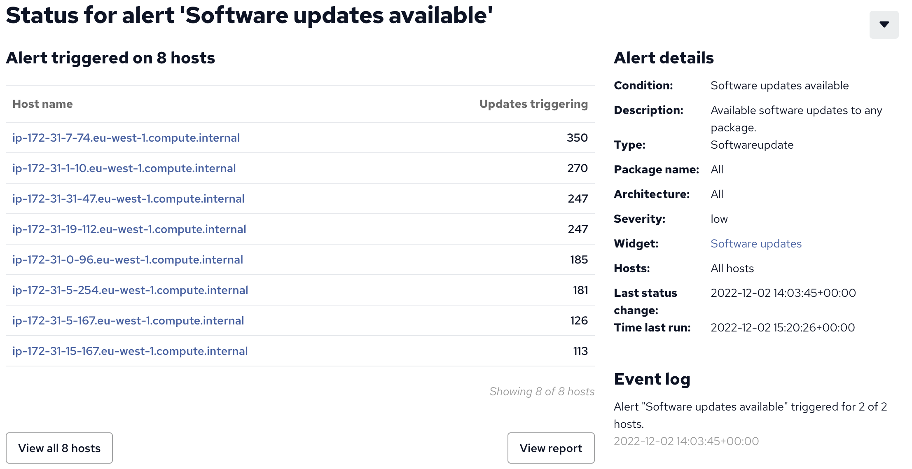This screenshot has height=469, width=912.
Task: Click the Alert triggered on 8 hosts heading
Action: (x=110, y=58)
